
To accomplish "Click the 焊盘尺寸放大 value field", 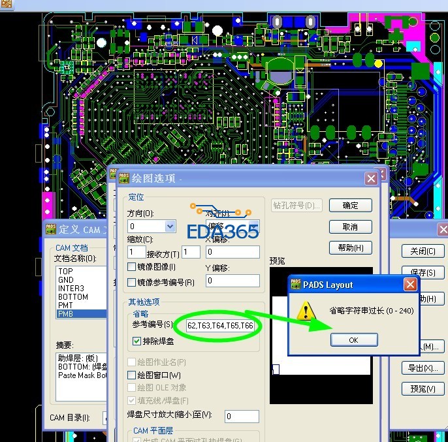I will tap(242, 417).
